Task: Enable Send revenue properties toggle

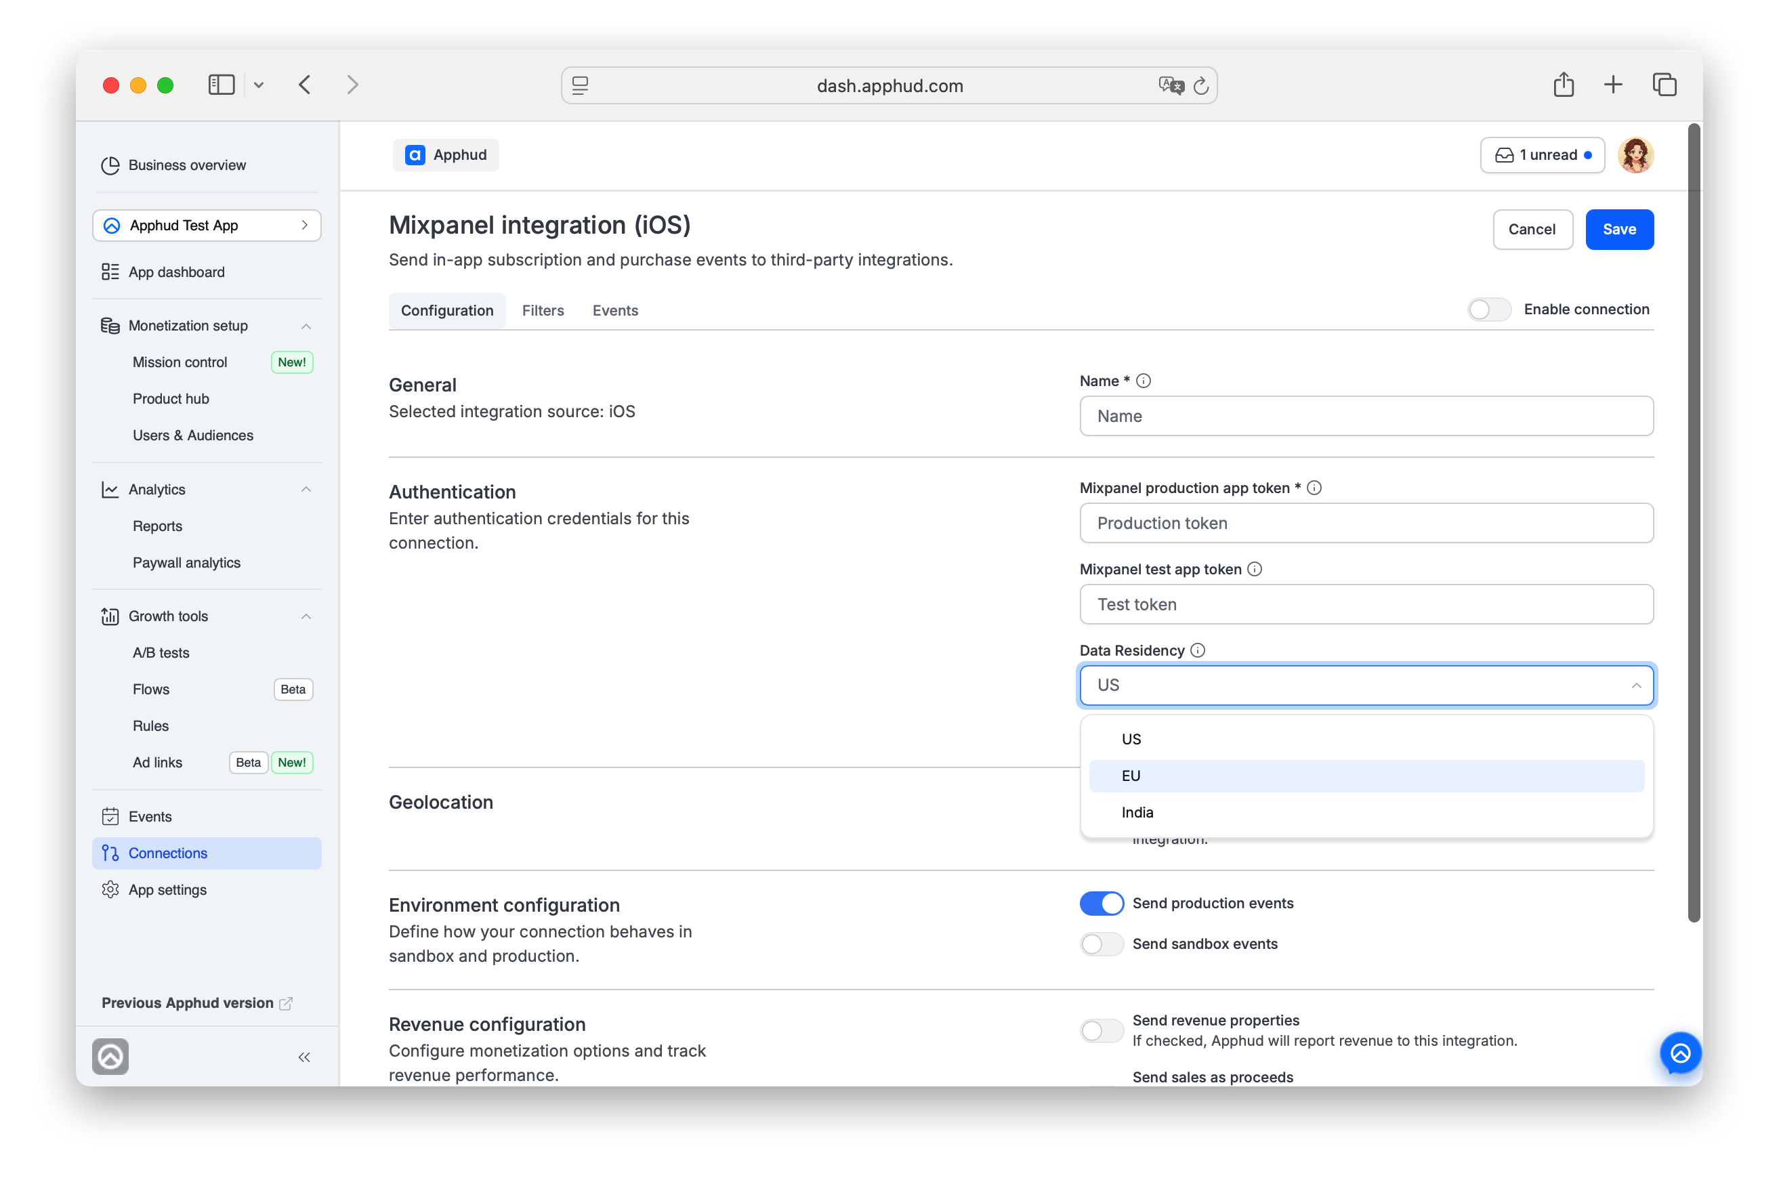Action: pyautogui.click(x=1101, y=1030)
